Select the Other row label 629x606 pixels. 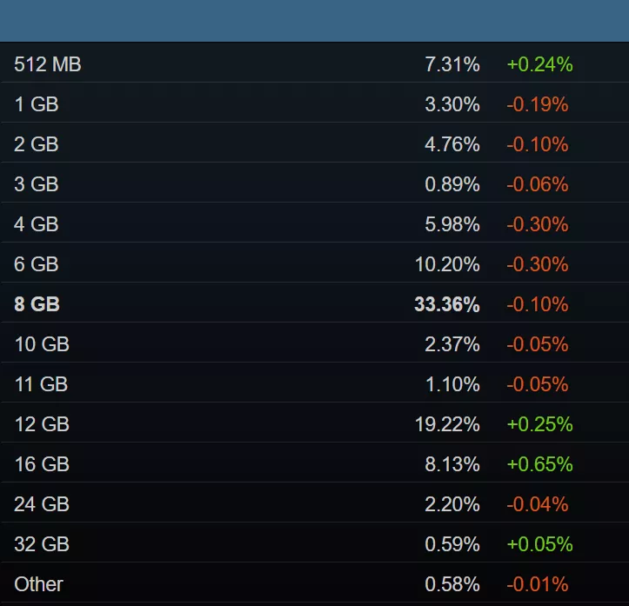[39, 584]
